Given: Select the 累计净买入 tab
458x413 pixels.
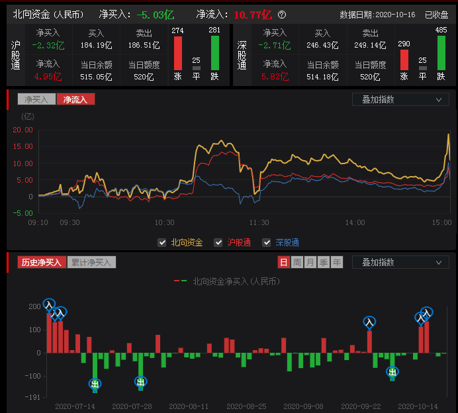Looking at the screenshot, I should point(92,262).
